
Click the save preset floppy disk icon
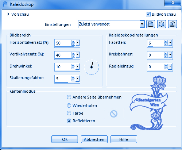coord(151,24)
